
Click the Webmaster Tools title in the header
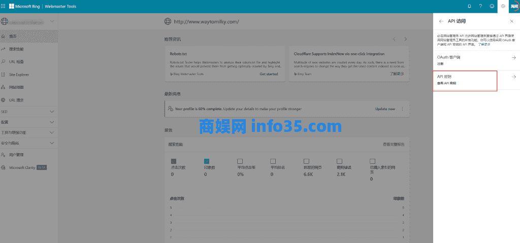click(x=60, y=6)
